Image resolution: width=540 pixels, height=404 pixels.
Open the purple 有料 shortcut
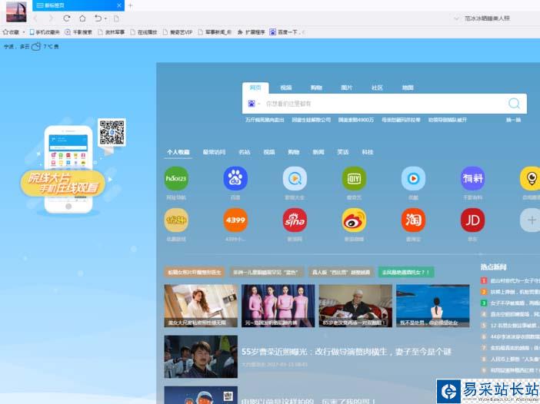472,178
